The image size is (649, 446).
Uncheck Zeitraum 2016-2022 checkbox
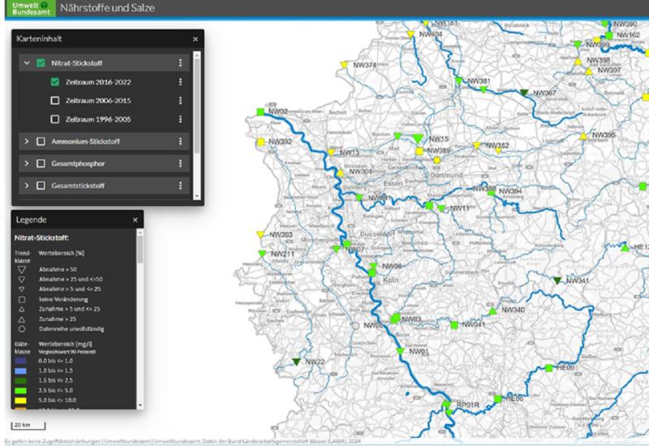(55, 82)
